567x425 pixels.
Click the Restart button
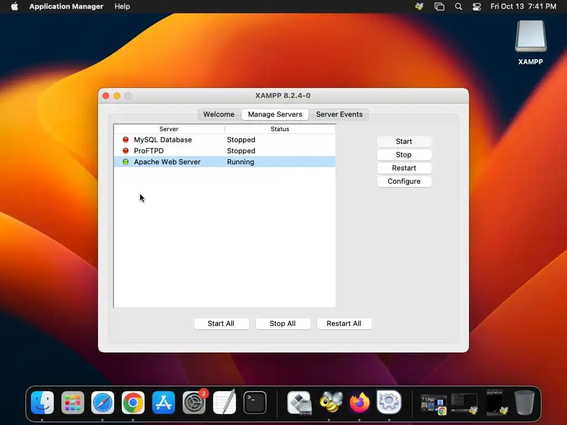click(x=404, y=168)
